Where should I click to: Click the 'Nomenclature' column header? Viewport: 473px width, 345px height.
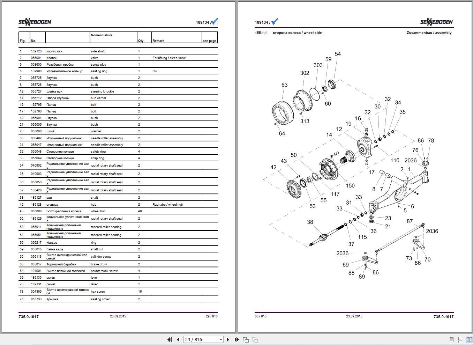point(102,35)
